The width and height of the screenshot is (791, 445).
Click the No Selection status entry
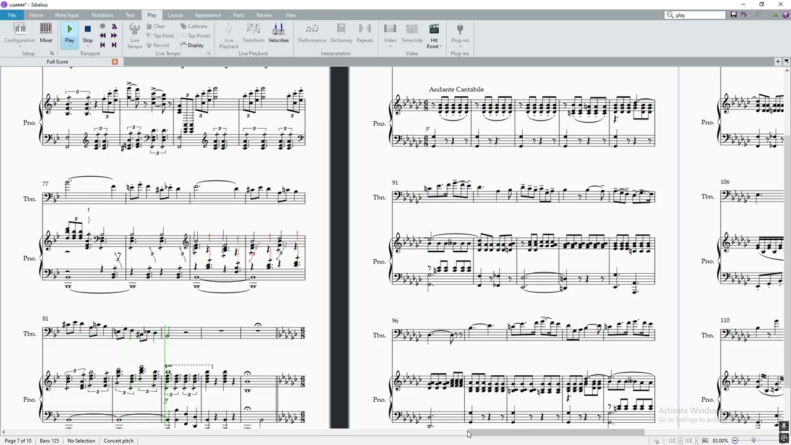click(x=81, y=441)
